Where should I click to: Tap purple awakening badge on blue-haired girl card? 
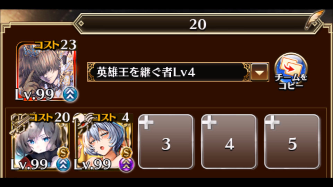[126, 164]
